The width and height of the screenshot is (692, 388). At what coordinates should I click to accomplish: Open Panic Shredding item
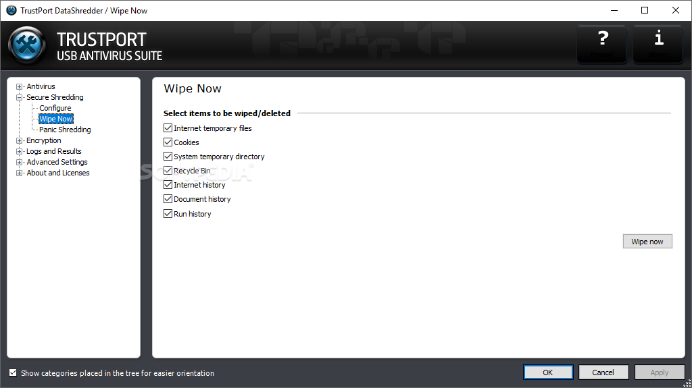tap(65, 130)
